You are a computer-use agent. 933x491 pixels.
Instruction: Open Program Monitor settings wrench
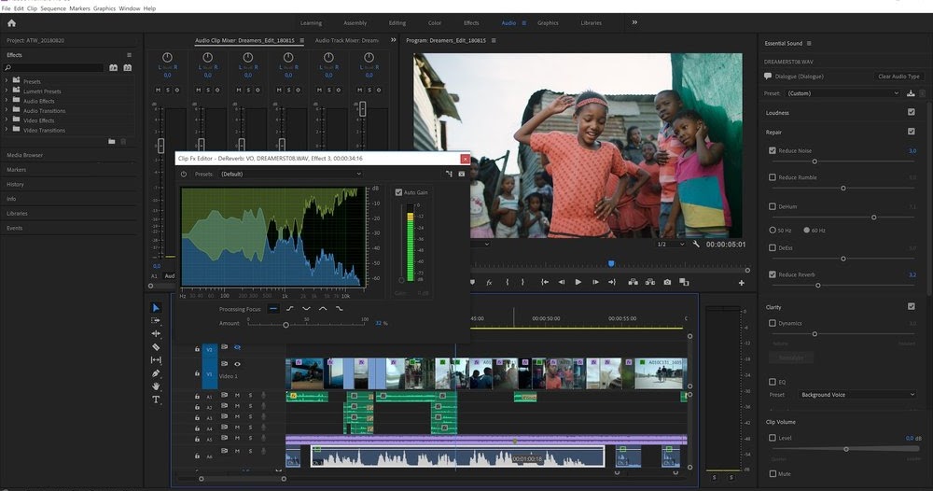pyautogui.click(x=696, y=244)
